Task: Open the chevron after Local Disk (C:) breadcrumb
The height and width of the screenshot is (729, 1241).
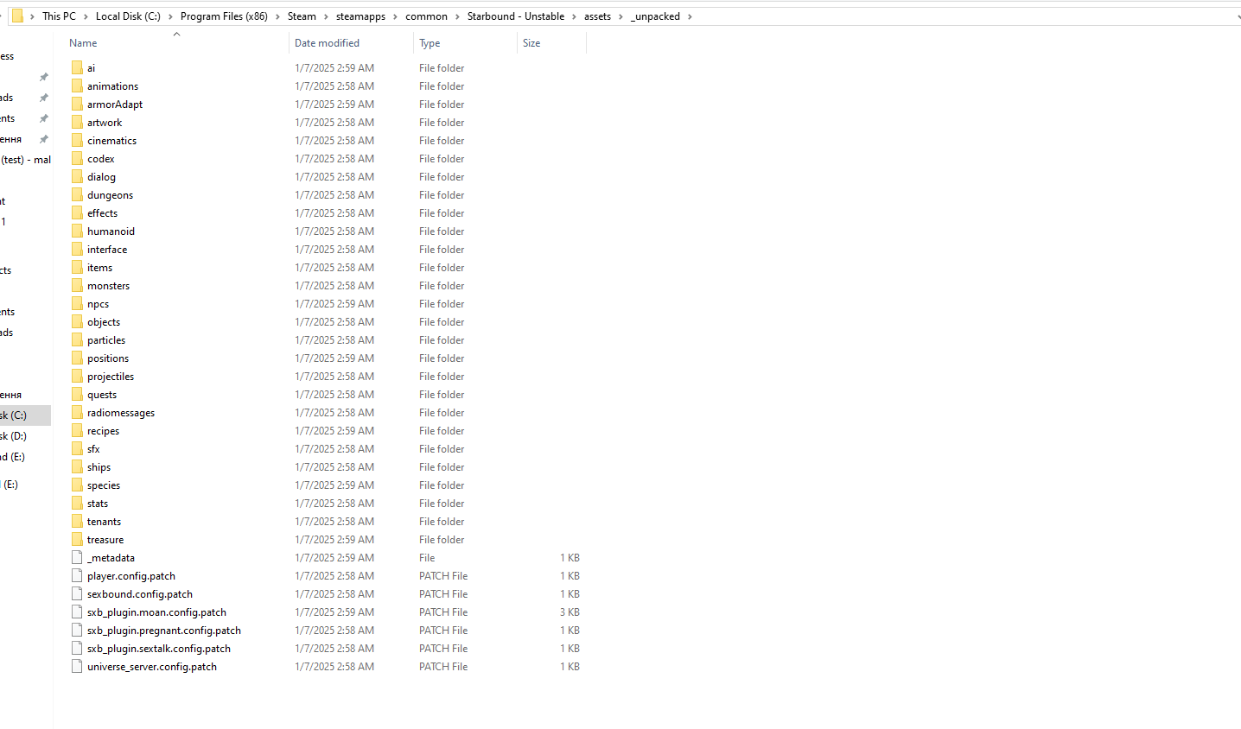Action: point(170,16)
